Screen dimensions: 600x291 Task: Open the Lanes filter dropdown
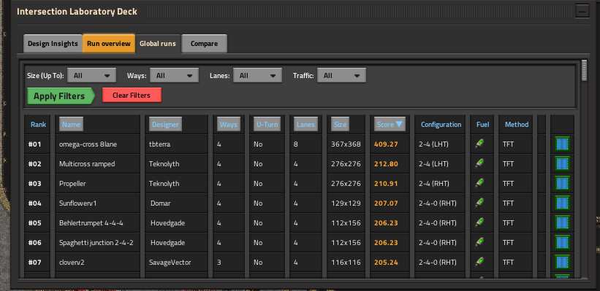pyautogui.click(x=257, y=76)
